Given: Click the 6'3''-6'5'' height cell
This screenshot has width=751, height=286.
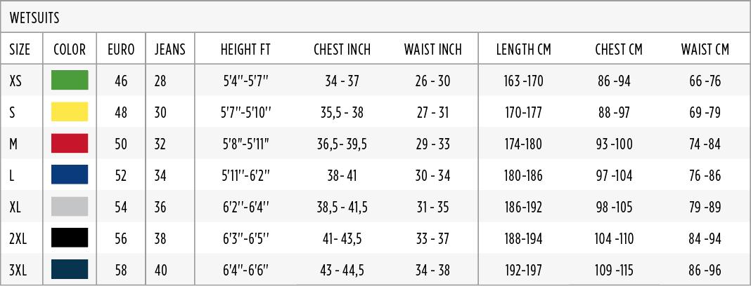Looking at the screenshot, I should click(x=245, y=239).
